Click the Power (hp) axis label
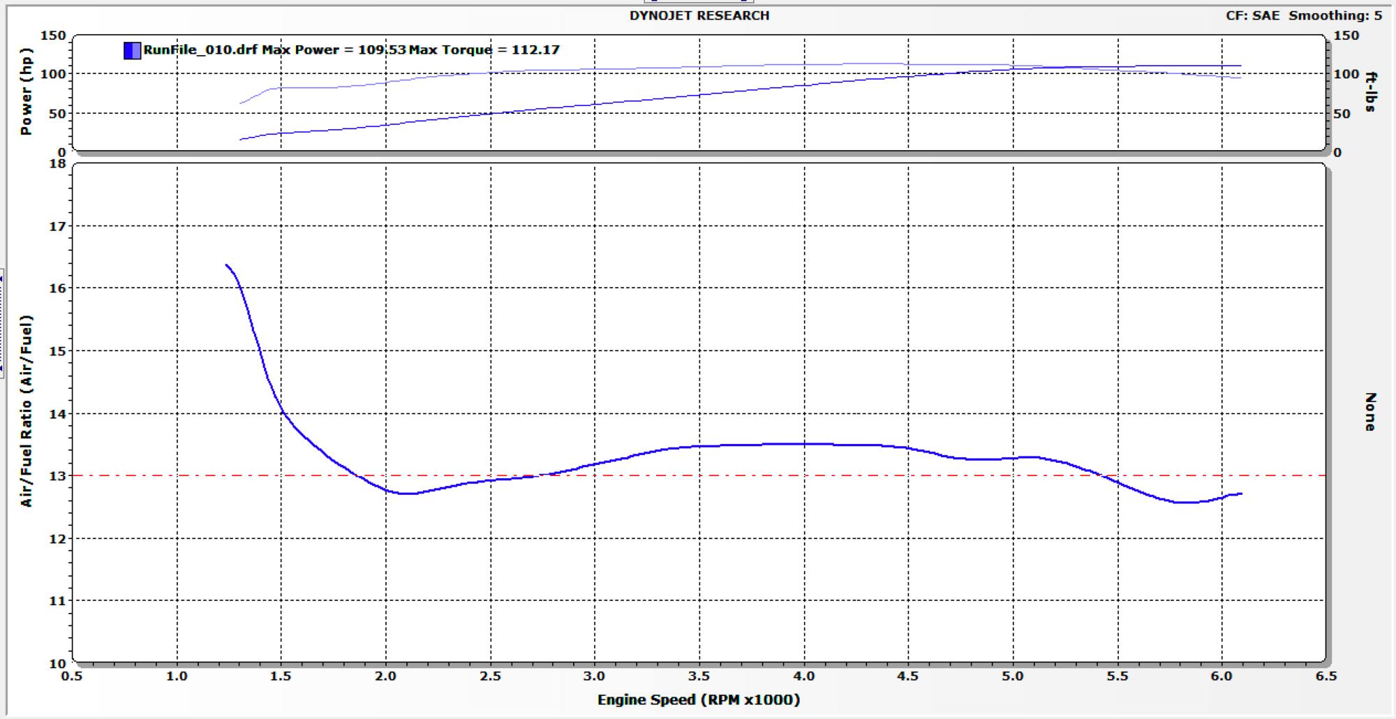 27,91
